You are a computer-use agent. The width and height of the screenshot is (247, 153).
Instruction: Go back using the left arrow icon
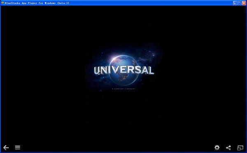[x=6, y=148]
